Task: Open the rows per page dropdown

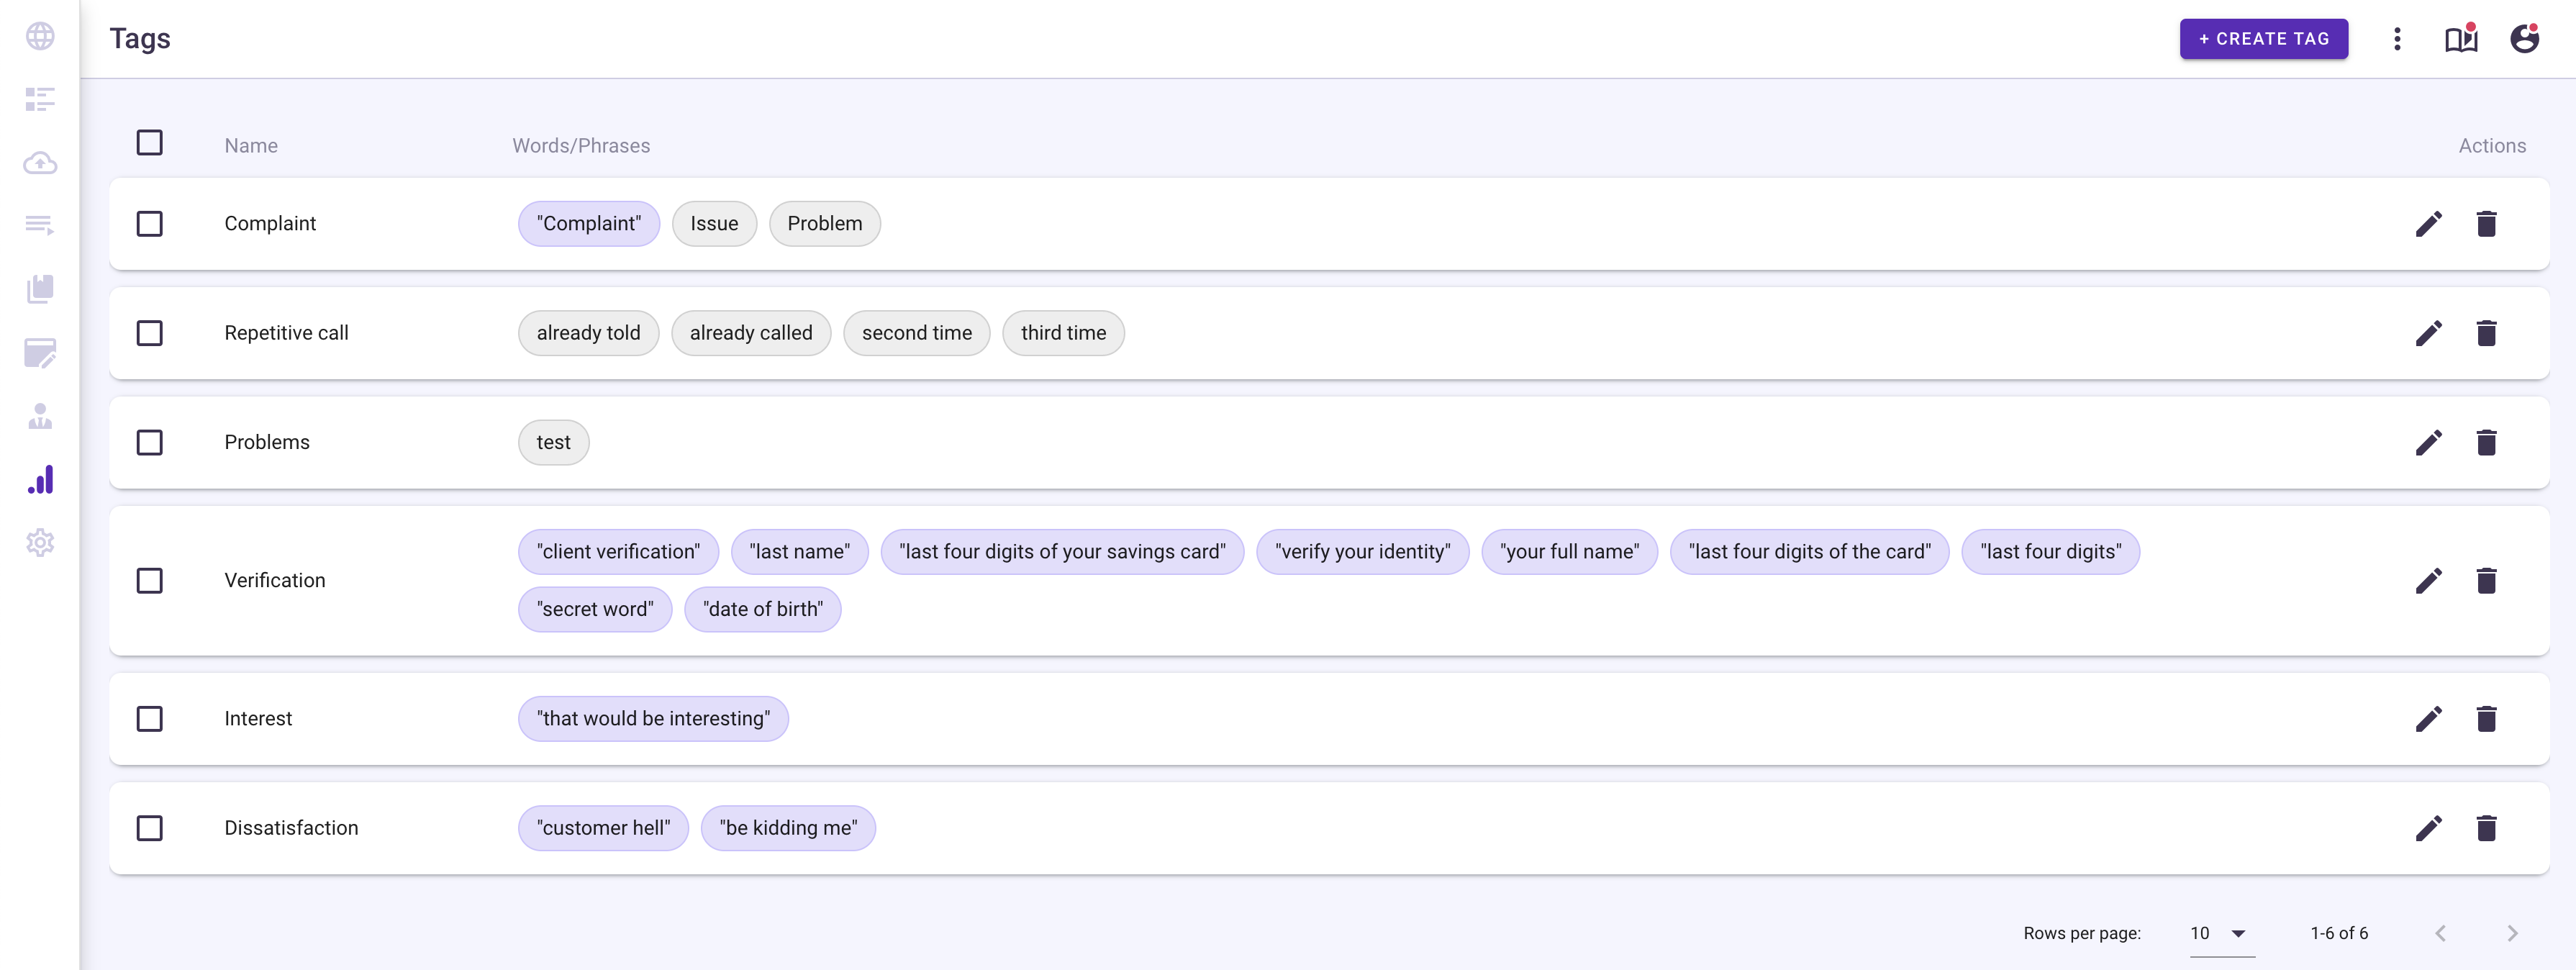Action: (2221, 933)
